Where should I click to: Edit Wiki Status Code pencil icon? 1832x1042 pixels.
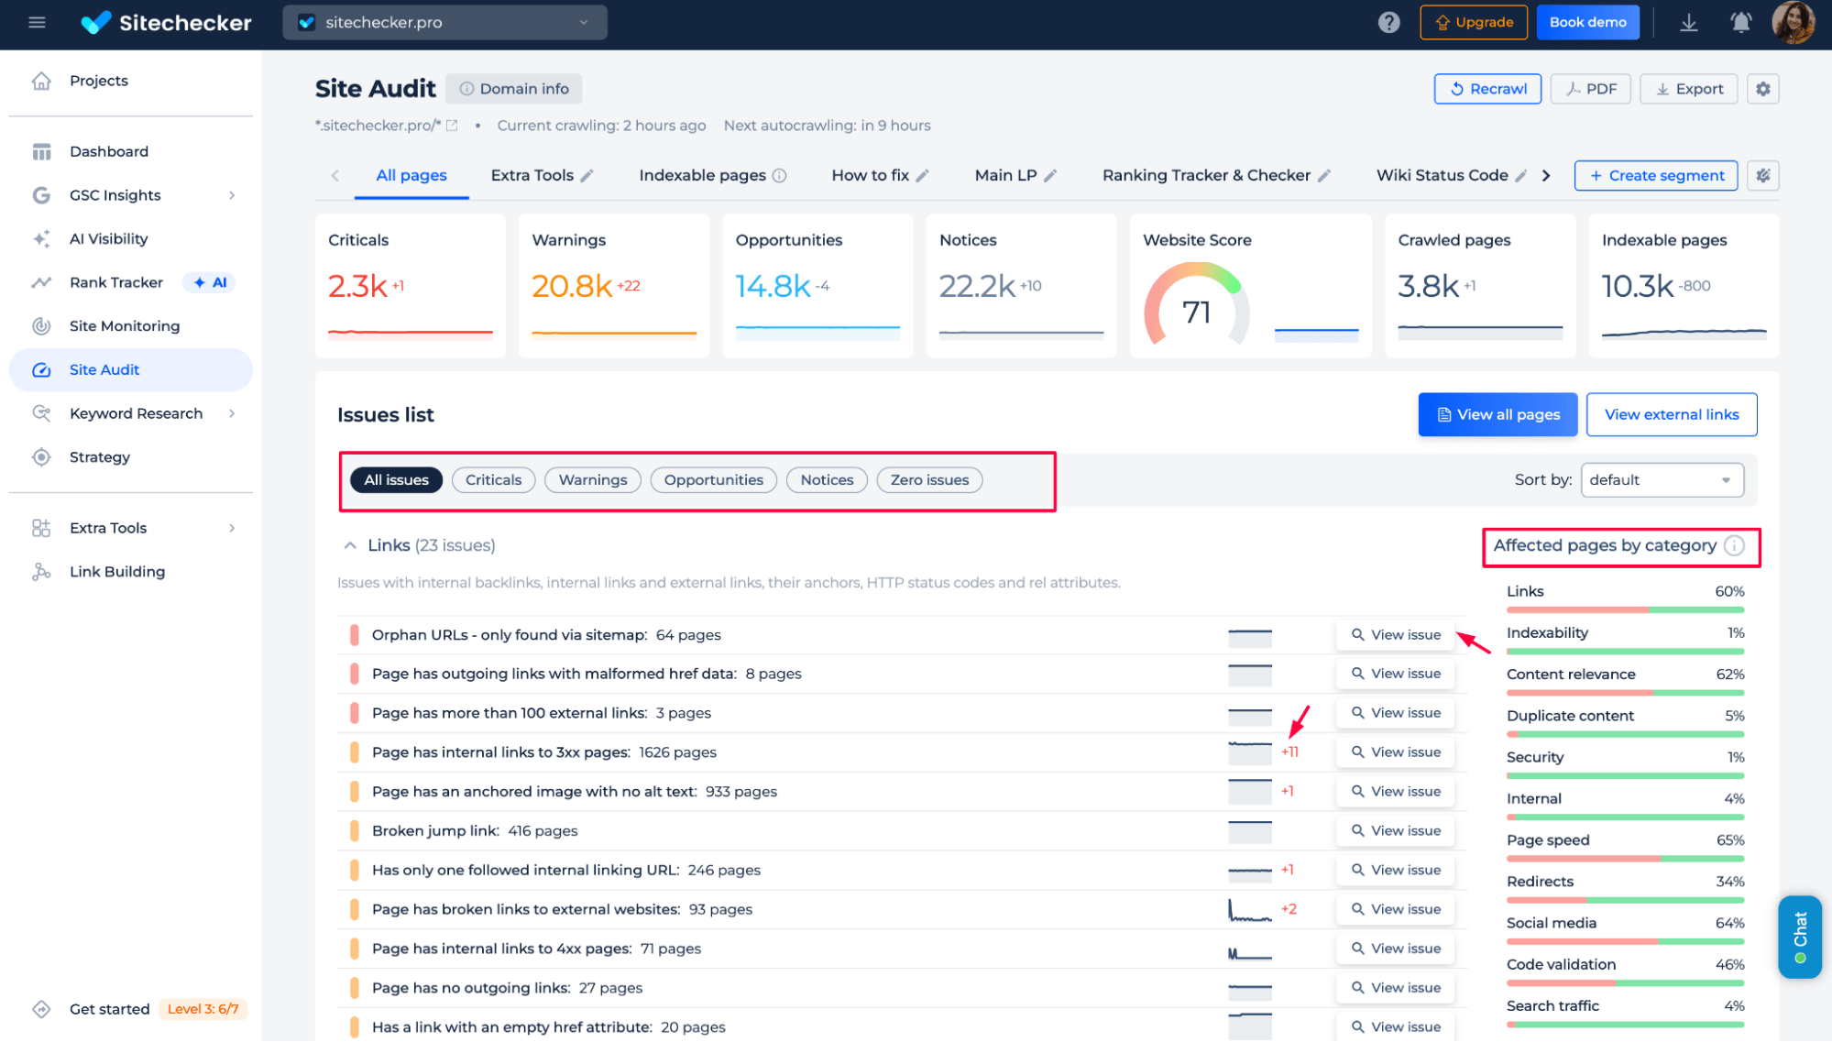tap(1520, 175)
